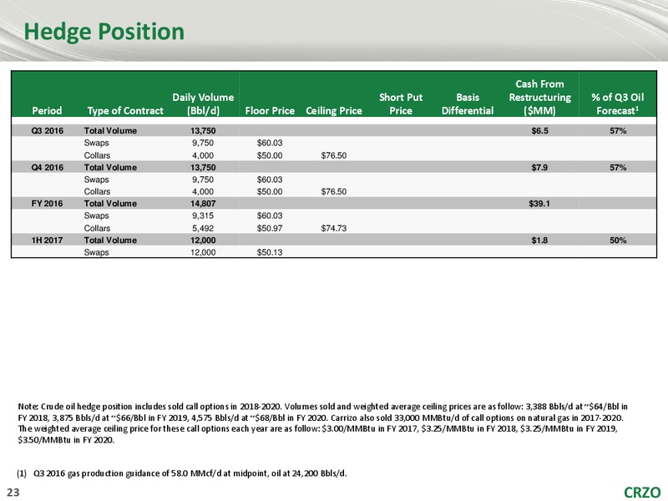Image resolution: width=668 pixels, height=501 pixels.
Task: Click the "$7.9" restructuring cash value
Action: pos(539,168)
